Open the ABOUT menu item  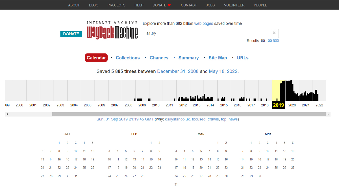pos(74,5)
